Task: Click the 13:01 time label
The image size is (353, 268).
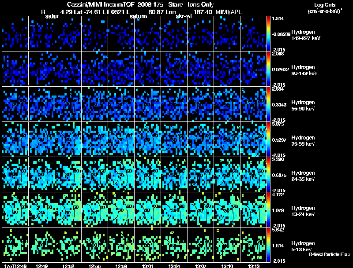Action: 148,266
